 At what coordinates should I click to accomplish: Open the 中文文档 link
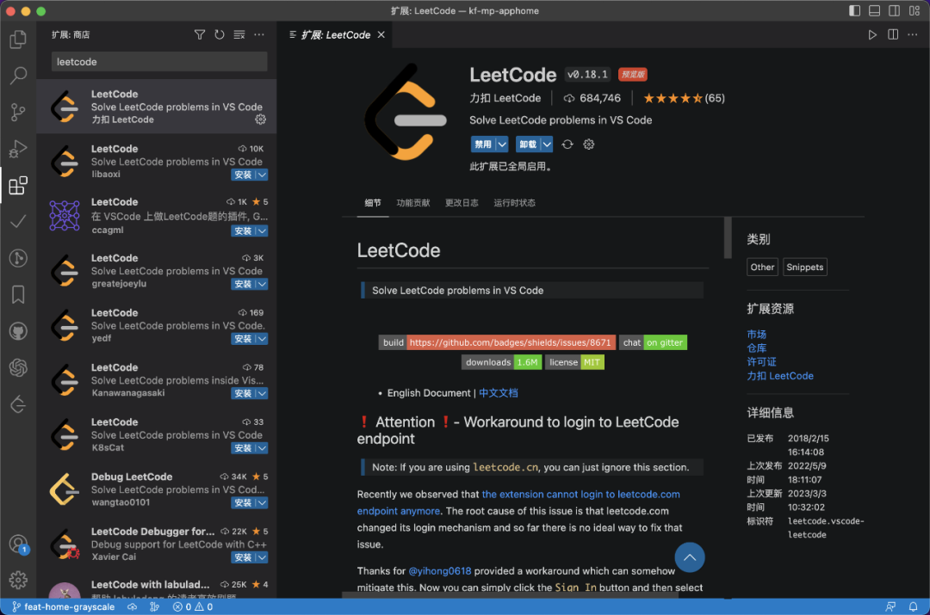(x=499, y=393)
